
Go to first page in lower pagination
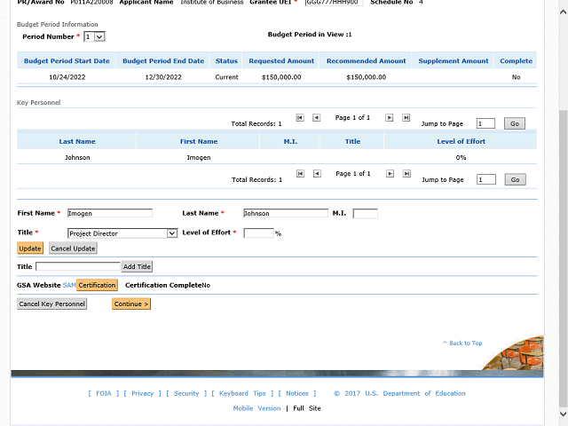(300, 174)
